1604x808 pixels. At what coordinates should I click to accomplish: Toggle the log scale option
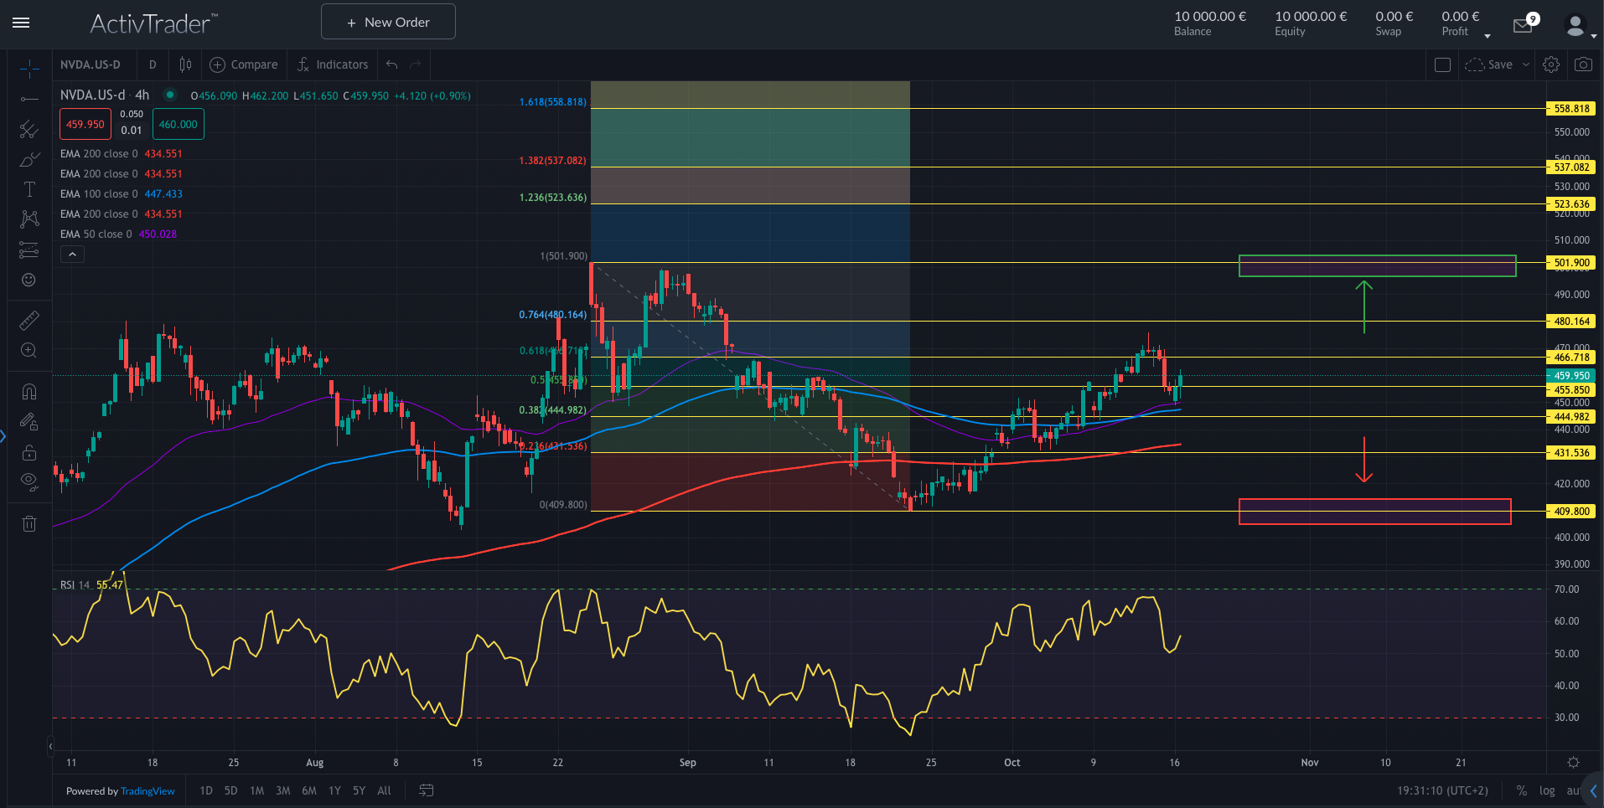tap(1547, 790)
